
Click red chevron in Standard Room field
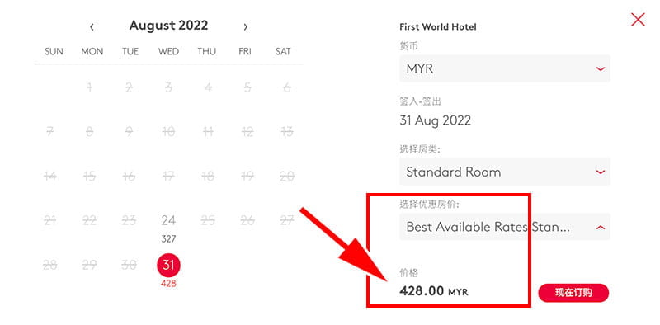tap(601, 172)
